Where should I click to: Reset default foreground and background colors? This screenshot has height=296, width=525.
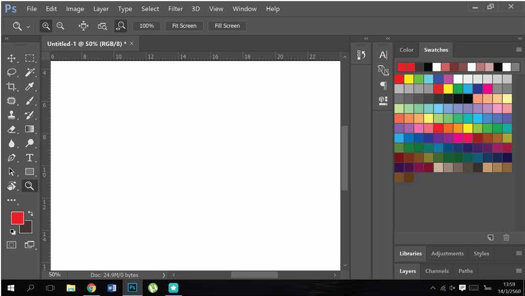[x=12, y=232]
